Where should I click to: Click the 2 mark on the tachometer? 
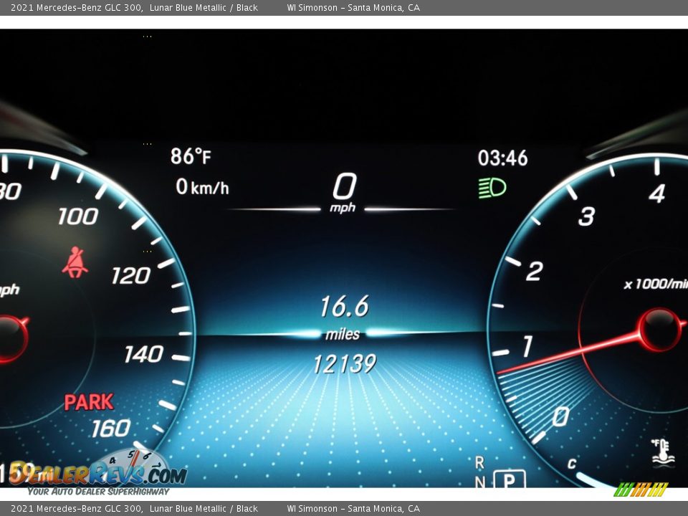[x=534, y=271]
